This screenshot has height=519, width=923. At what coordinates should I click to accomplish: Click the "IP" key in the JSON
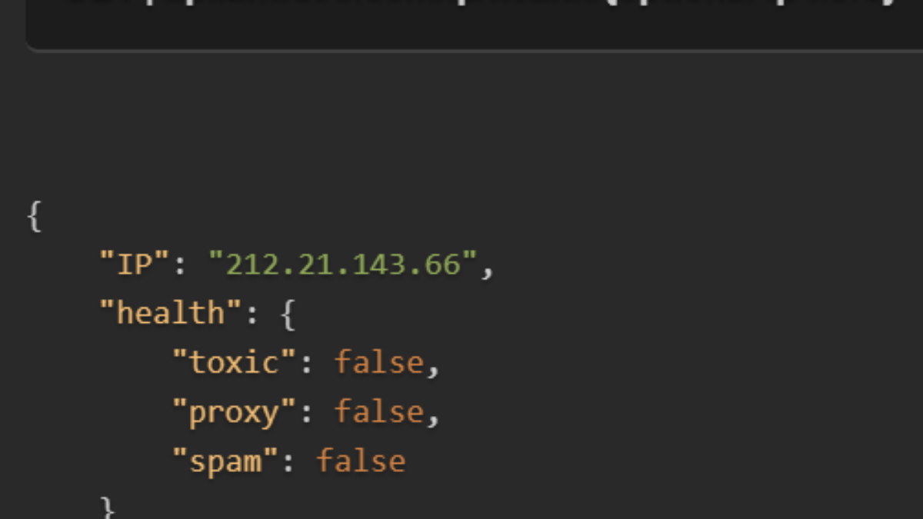click(134, 264)
